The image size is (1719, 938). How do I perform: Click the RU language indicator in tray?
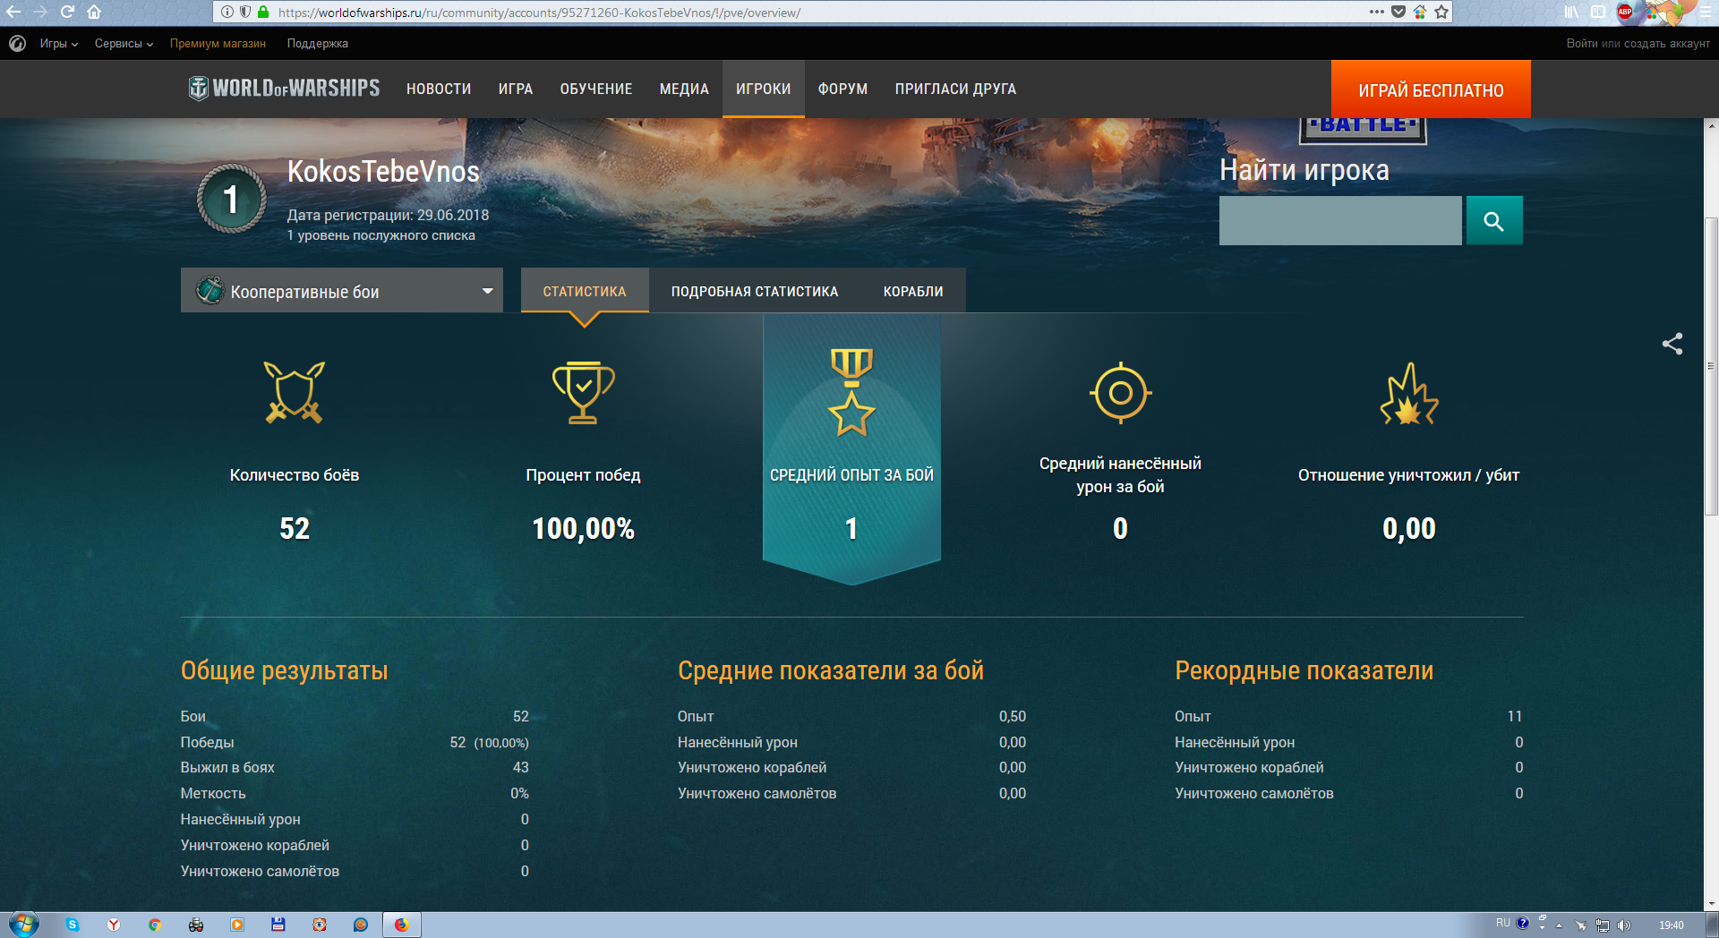pos(1502,923)
